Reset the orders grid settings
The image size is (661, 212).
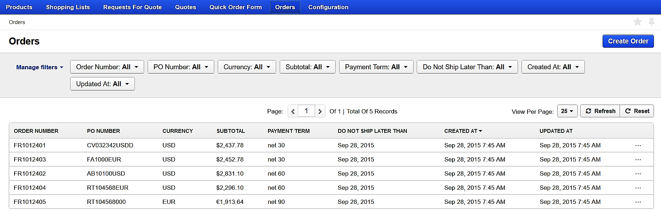click(x=637, y=111)
